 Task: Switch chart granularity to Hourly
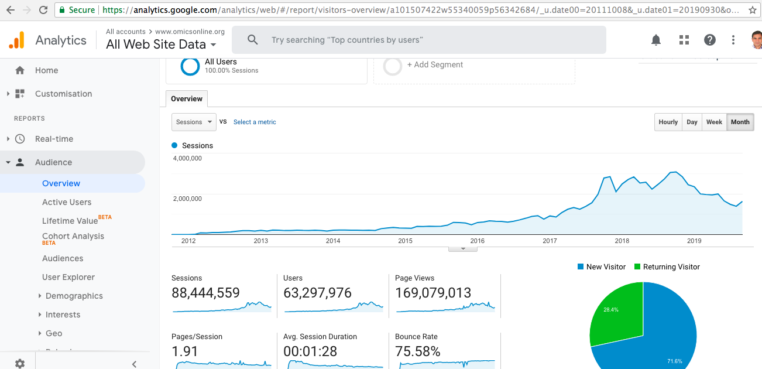[x=668, y=122]
